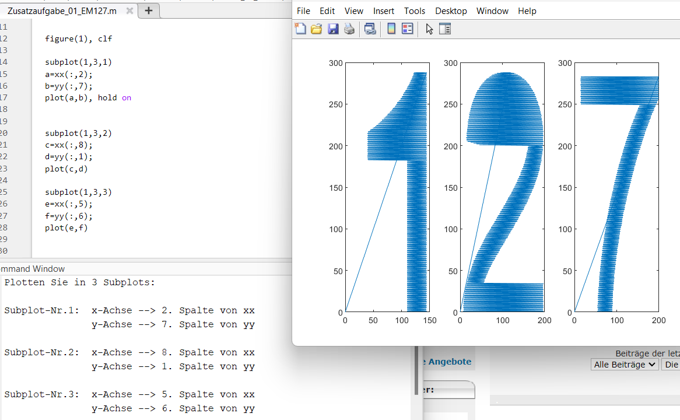The image size is (680, 420).
Task: Insert a colorbar using the toolbar icon
Action: [391, 29]
